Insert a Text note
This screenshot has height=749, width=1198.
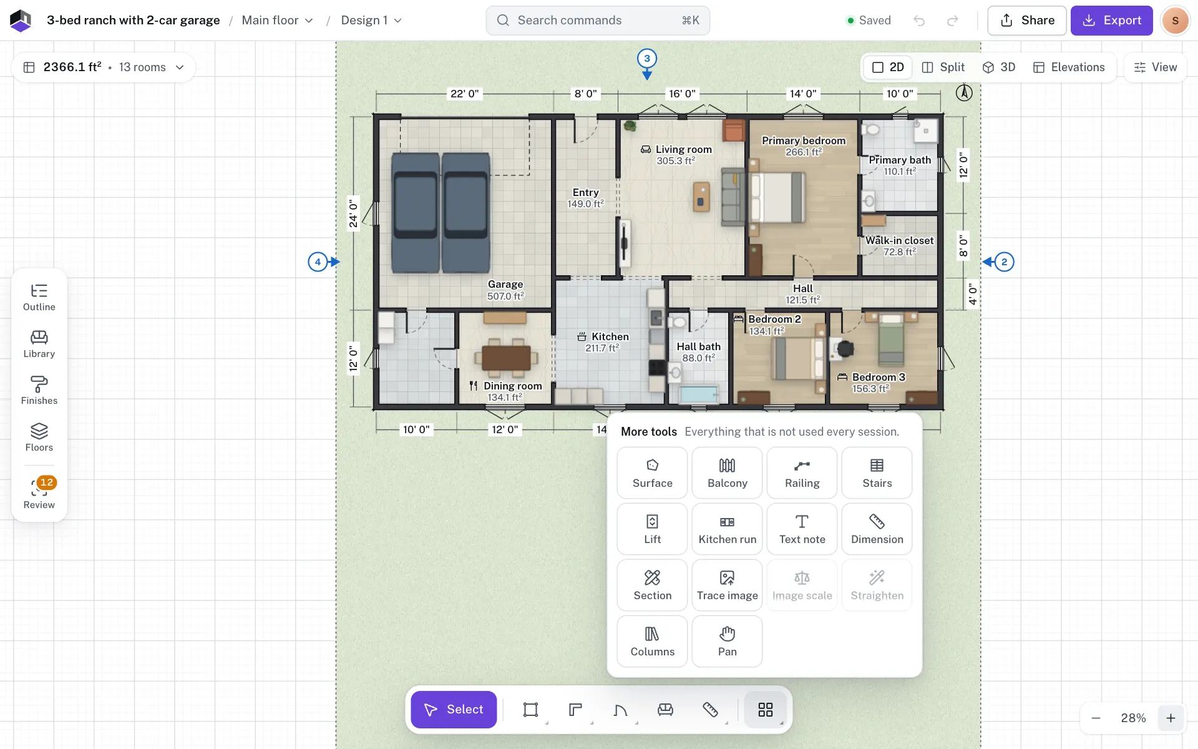802,529
